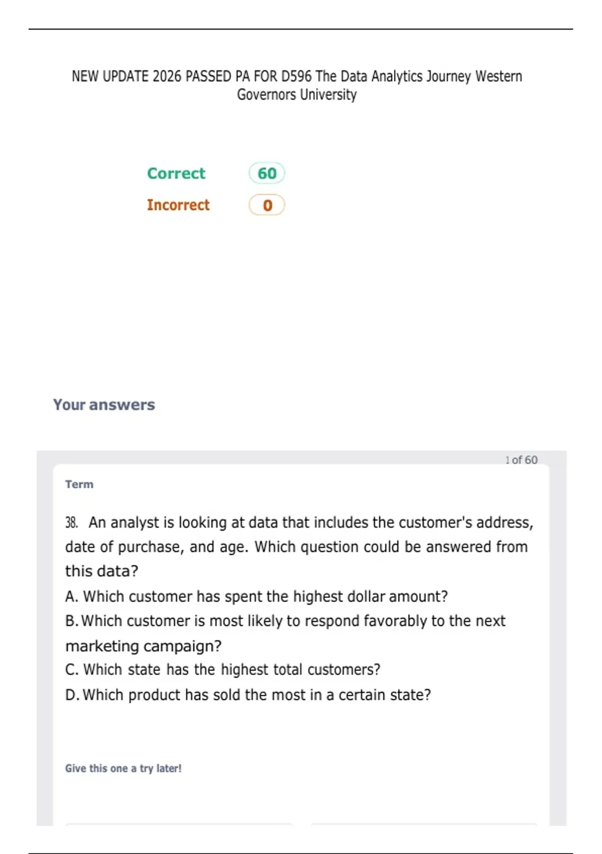Image resolution: width=602 pixels, height=854 pixels.
Task: Click the Give this one a try later text
Action: [123, 768]
